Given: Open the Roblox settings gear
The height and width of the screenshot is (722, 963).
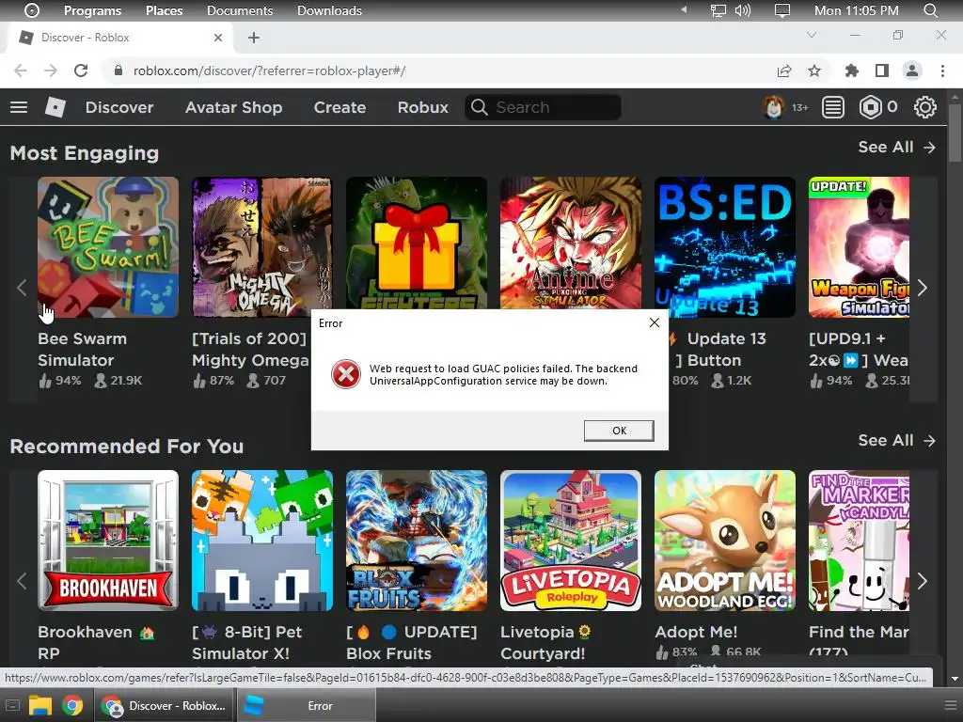Looking at the screenshot, I should click(x=925, y=107).
